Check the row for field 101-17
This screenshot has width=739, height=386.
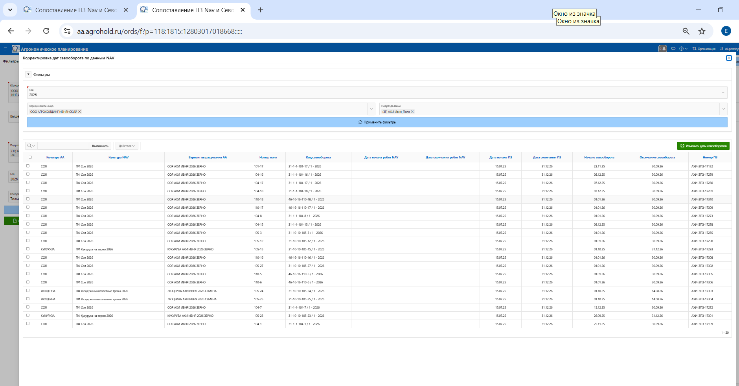28,166
